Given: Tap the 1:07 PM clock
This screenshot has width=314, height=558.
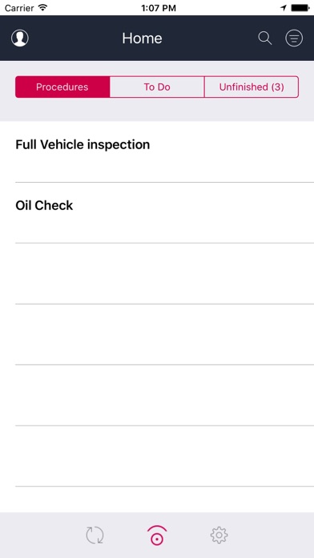Looking at the screenshot, I should click(x=159, y=8).
